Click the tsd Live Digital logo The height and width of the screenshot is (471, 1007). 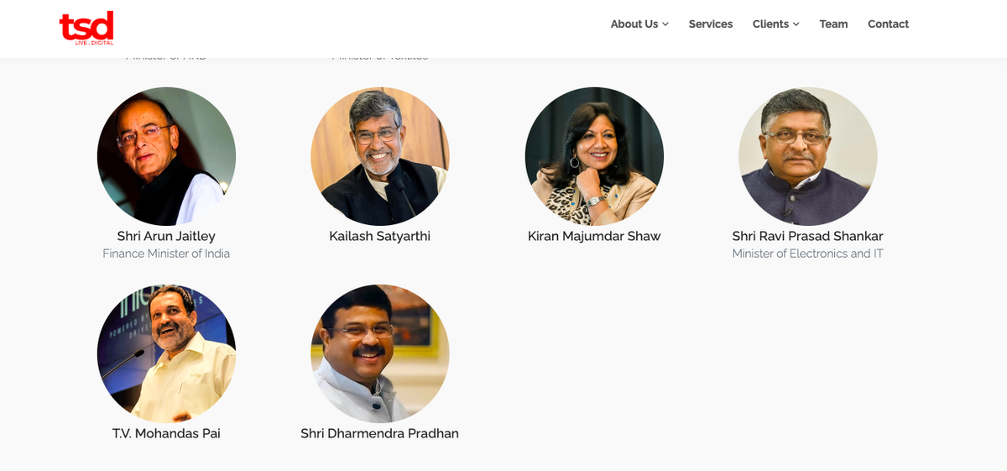click(86, 28)
